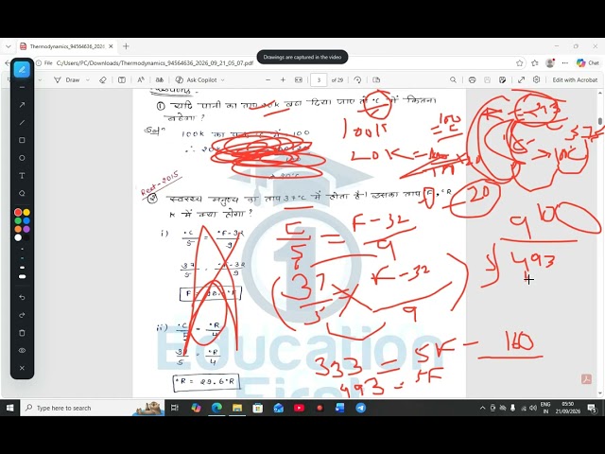The height and width of the screenshot is (454, 605).
Task: Pick the red pen color
Action: tap(18, 212)
